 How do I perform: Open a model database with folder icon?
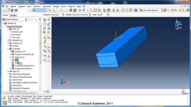pos(8,10)
